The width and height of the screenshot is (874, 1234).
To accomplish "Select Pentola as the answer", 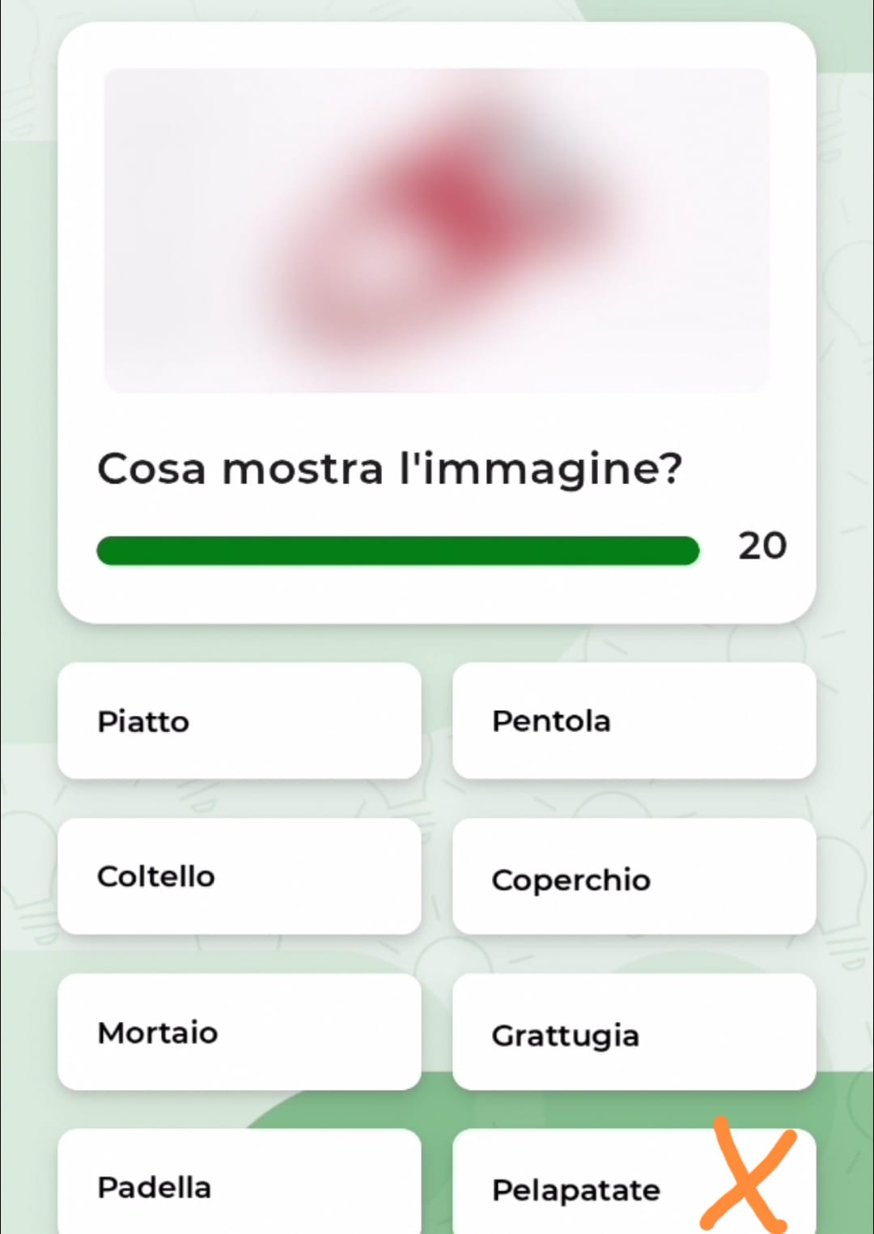I will pyautogui.click(x=634, y=721).
